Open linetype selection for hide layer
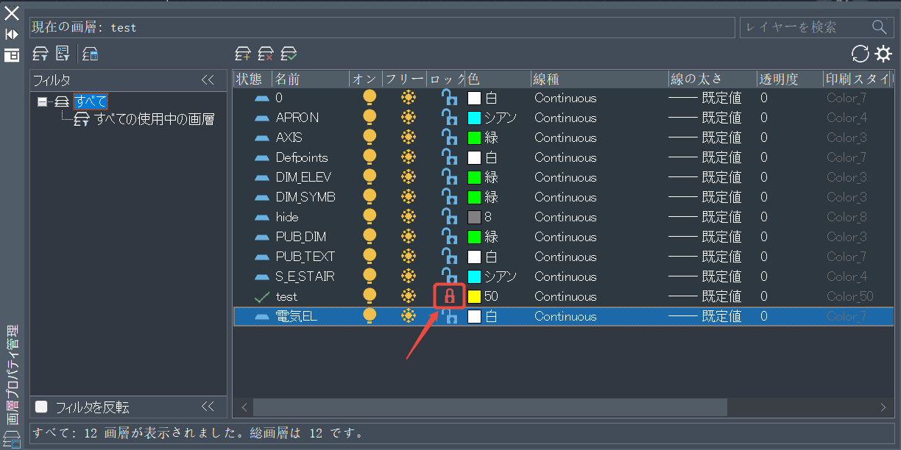The width and height of the screenshot is (901, 450). point(565,217)
